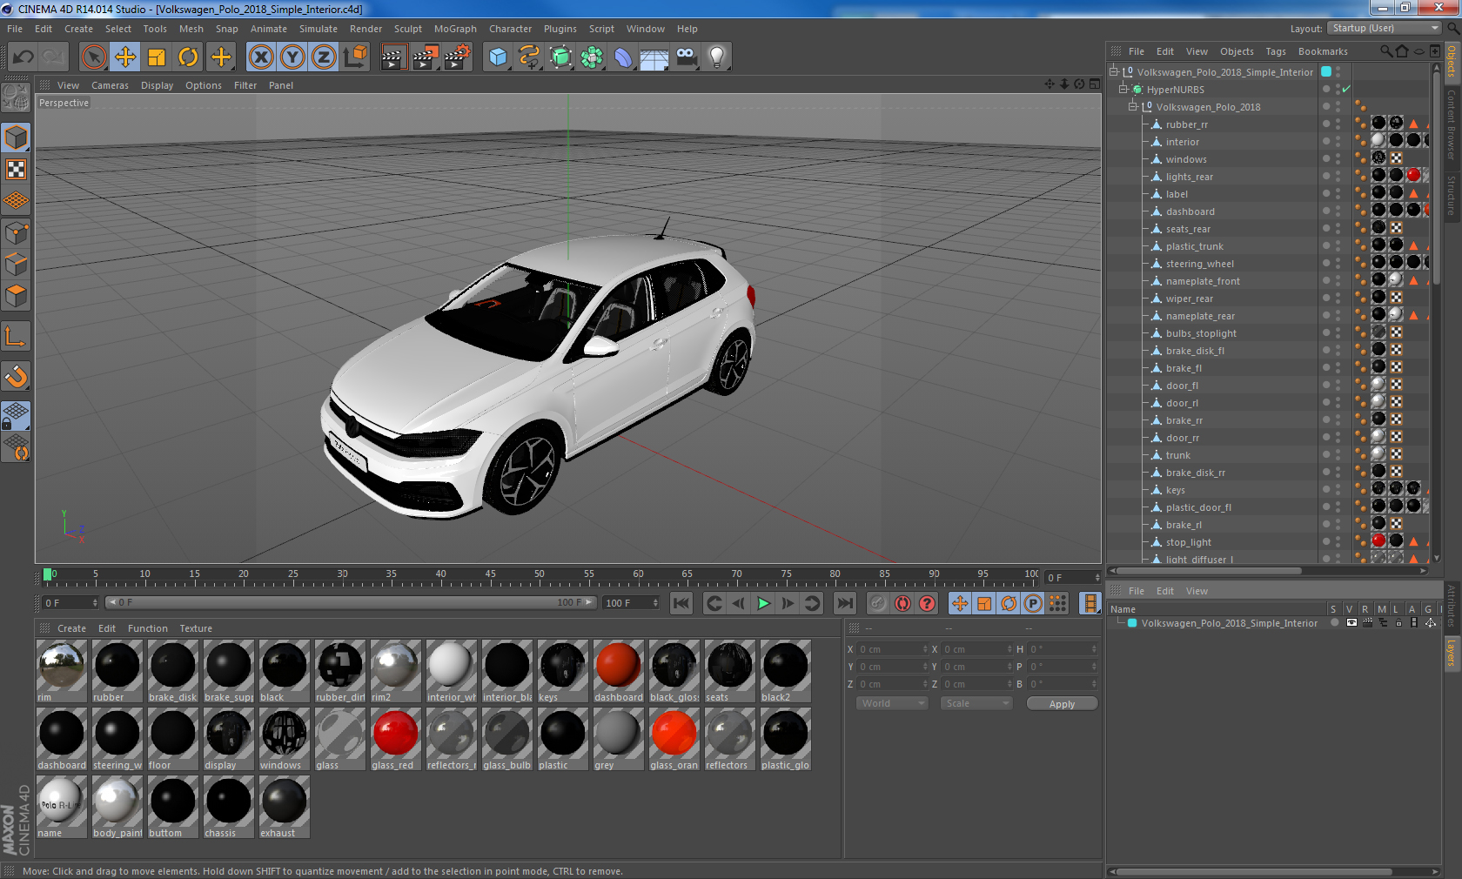This screenshot has height=879, width=1462.
Task: Select the glass_red material swatch
Action: point(395,739)
